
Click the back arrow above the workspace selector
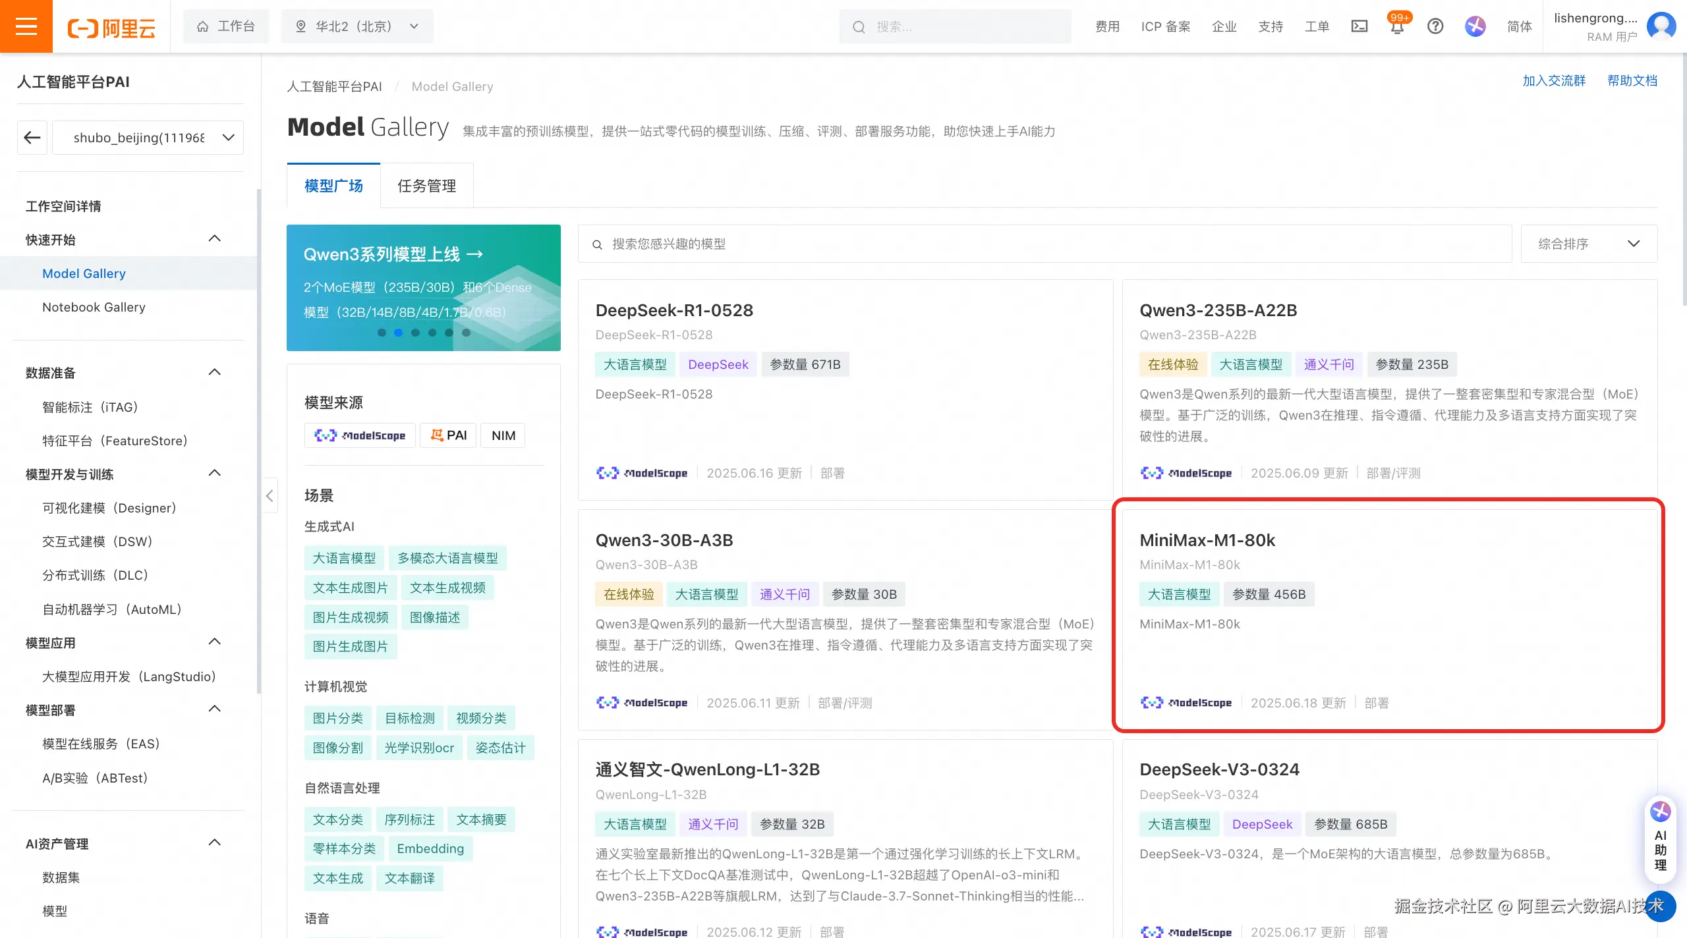click(32, 137)
